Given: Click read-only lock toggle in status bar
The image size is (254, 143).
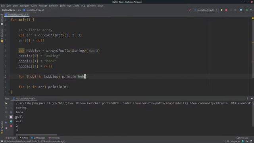Looking at the screenshot, I should point(247,141).
